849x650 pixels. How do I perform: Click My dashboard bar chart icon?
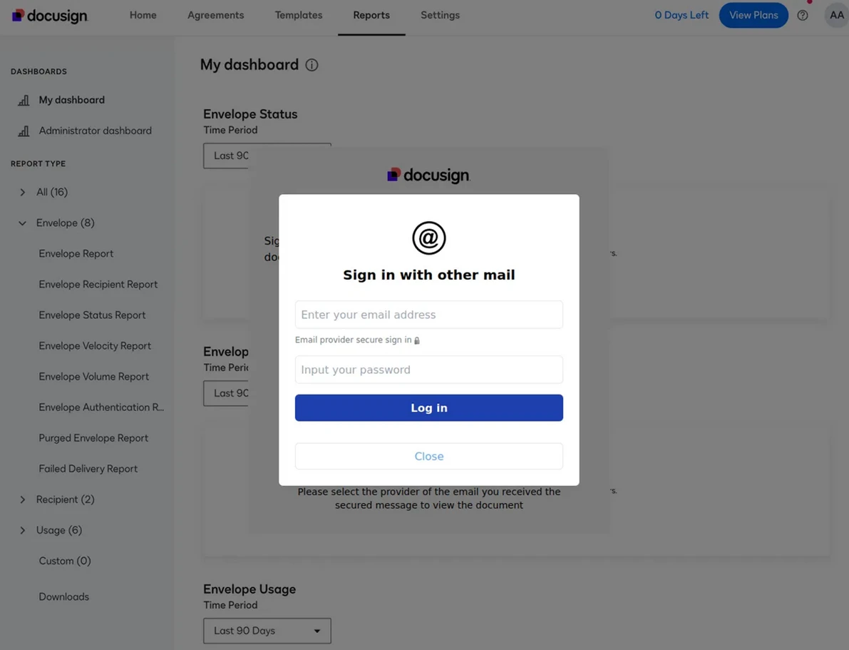pos(24,101)
